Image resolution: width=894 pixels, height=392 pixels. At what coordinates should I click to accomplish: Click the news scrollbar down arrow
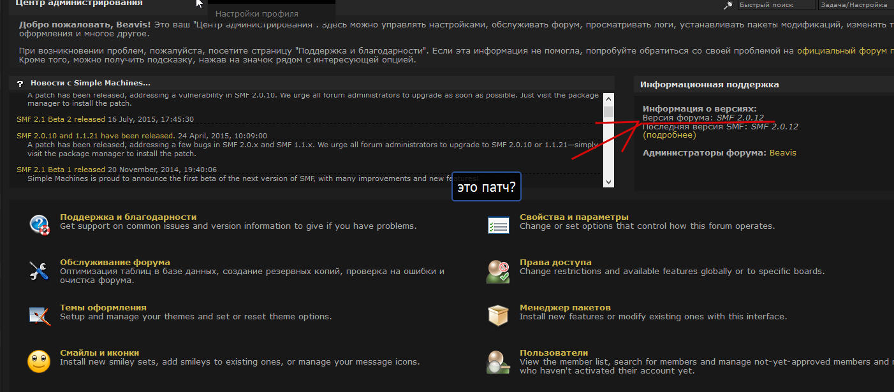[x=608, y=182]
